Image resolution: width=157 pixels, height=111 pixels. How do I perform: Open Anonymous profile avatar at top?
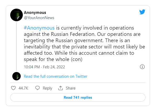(x=17, y=15)
